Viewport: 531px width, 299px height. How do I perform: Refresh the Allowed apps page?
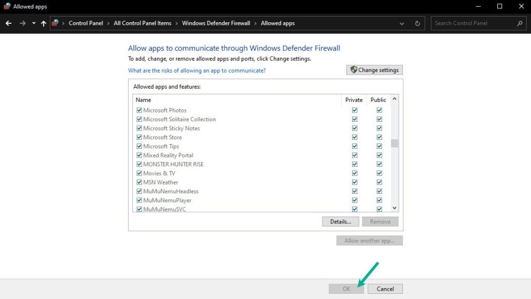click(x=417, y=23)
